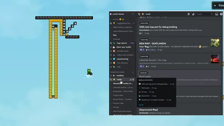Screen dimensions: 224x126
Task: Click the GOATLANDIA post thumbnail image
Action: (x=215, y=42)
